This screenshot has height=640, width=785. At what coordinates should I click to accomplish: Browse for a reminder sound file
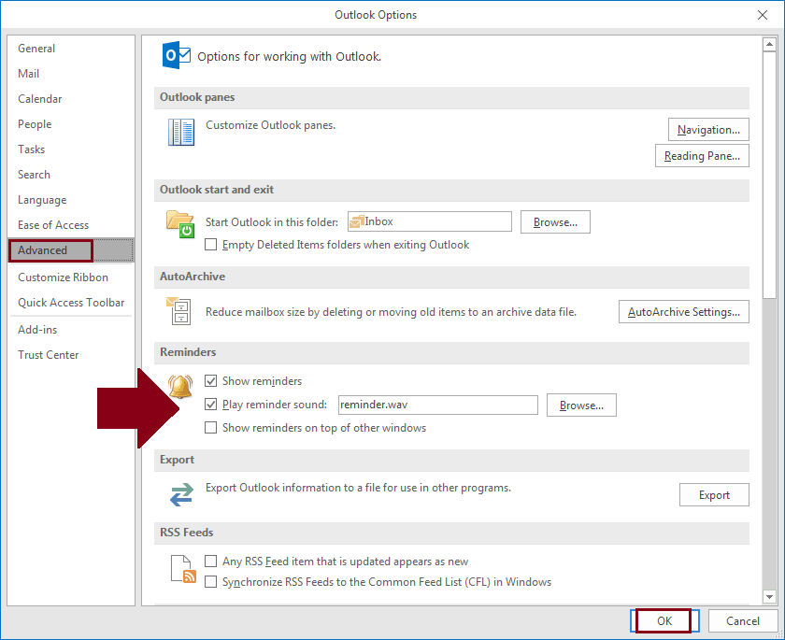pyautogui.click(x=581, y=405)
